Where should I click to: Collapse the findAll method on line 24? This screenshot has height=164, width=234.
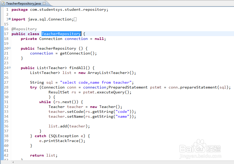pyautogui.click(x=10, y=67)
